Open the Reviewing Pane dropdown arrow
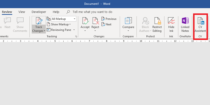This screenshot has height=105, width=210. 74,30
